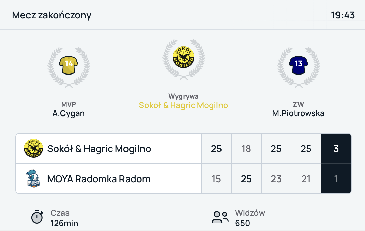
Task: Click Radomka's final sets won score 1
Action: 336,178
